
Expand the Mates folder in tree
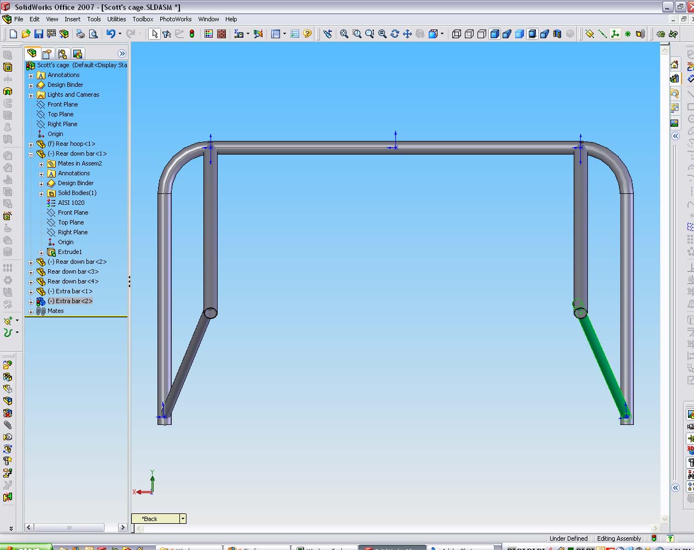click(31, 312)
